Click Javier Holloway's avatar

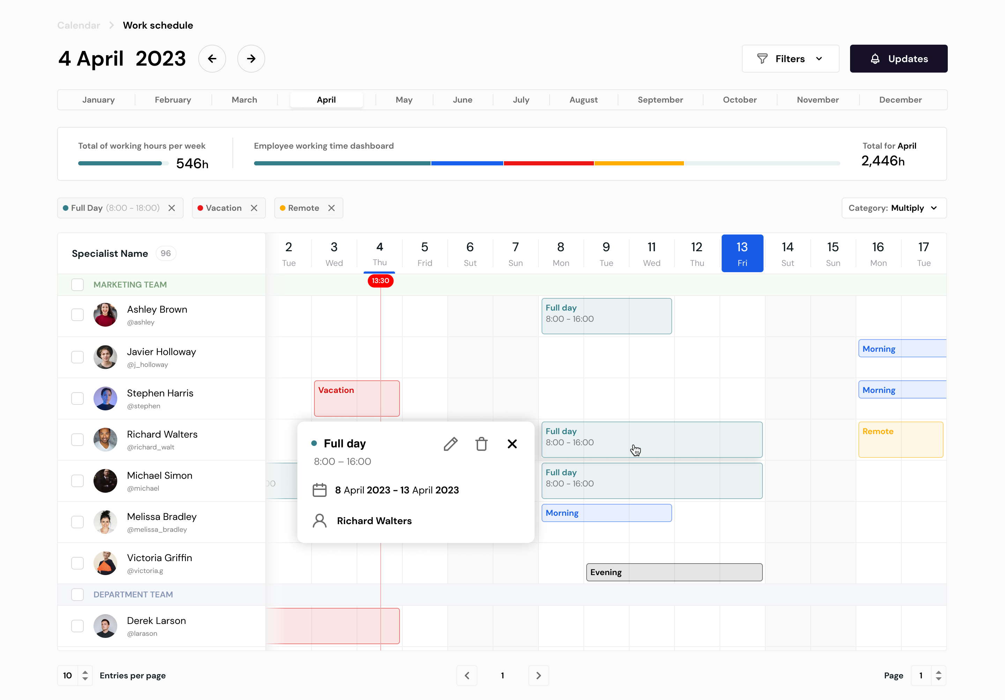point(105,357)
